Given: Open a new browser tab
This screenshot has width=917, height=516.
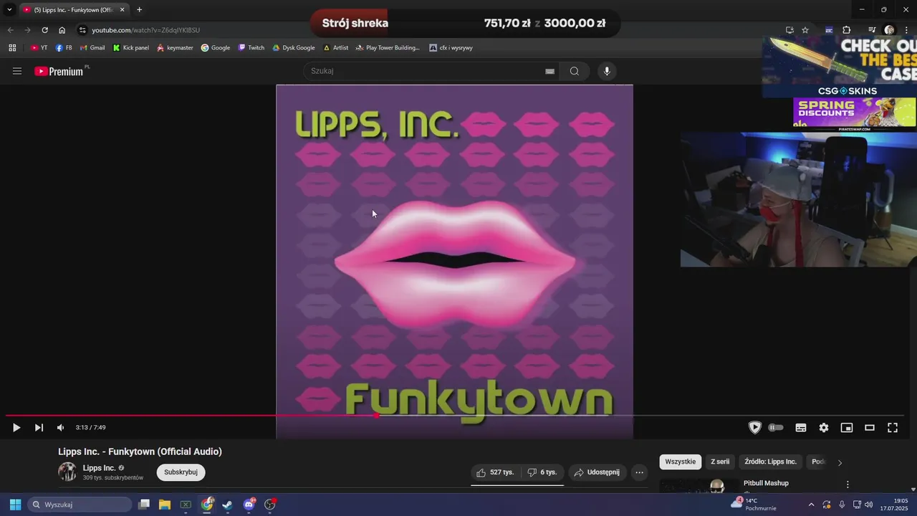Looking at the screenshot, I should point(139,9).
